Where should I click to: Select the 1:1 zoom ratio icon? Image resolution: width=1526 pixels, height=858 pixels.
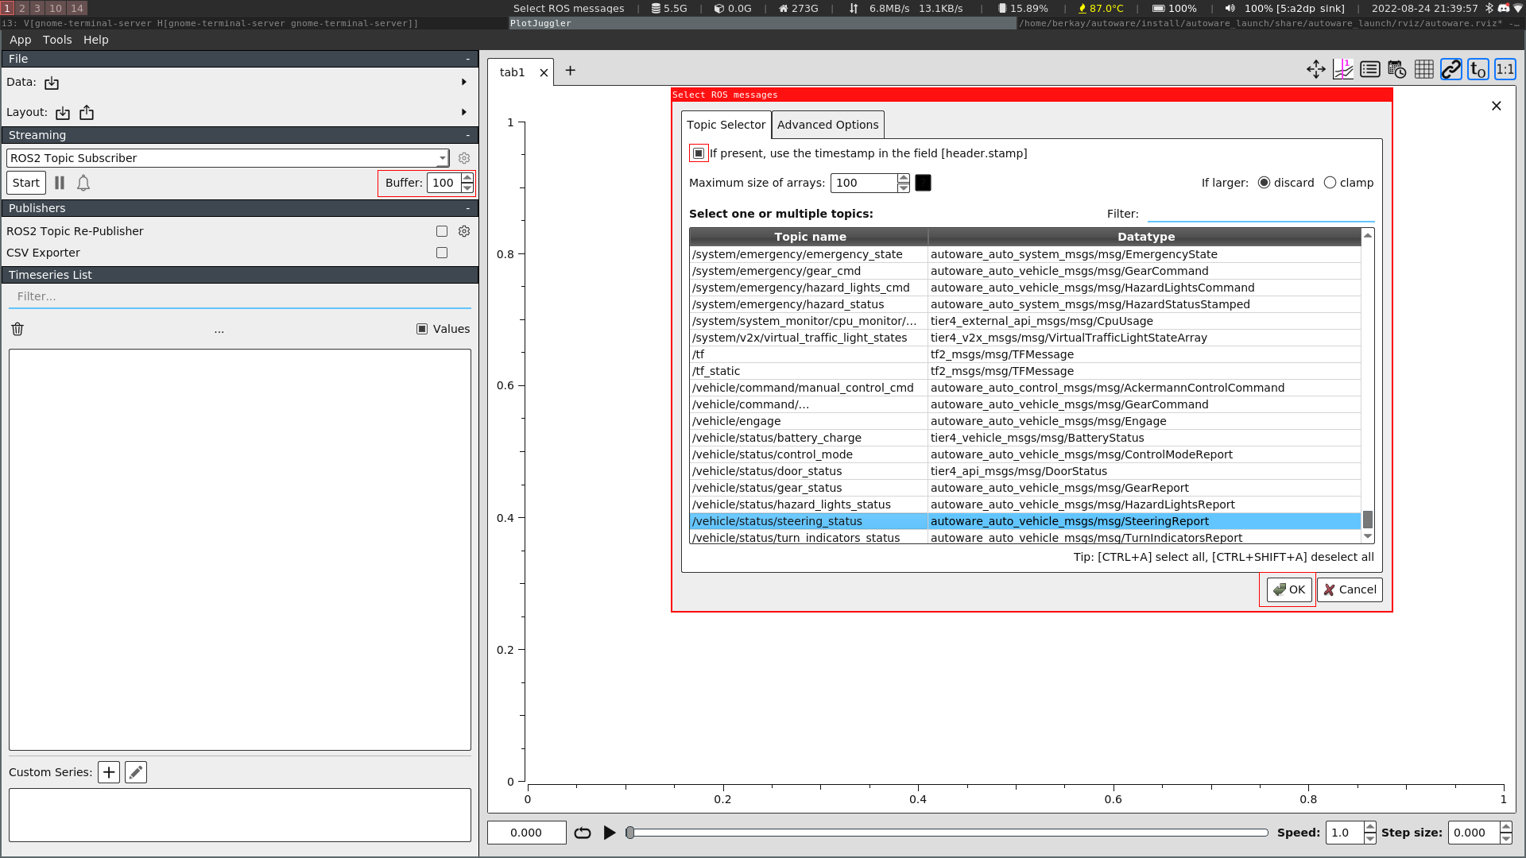point(1505,69)
